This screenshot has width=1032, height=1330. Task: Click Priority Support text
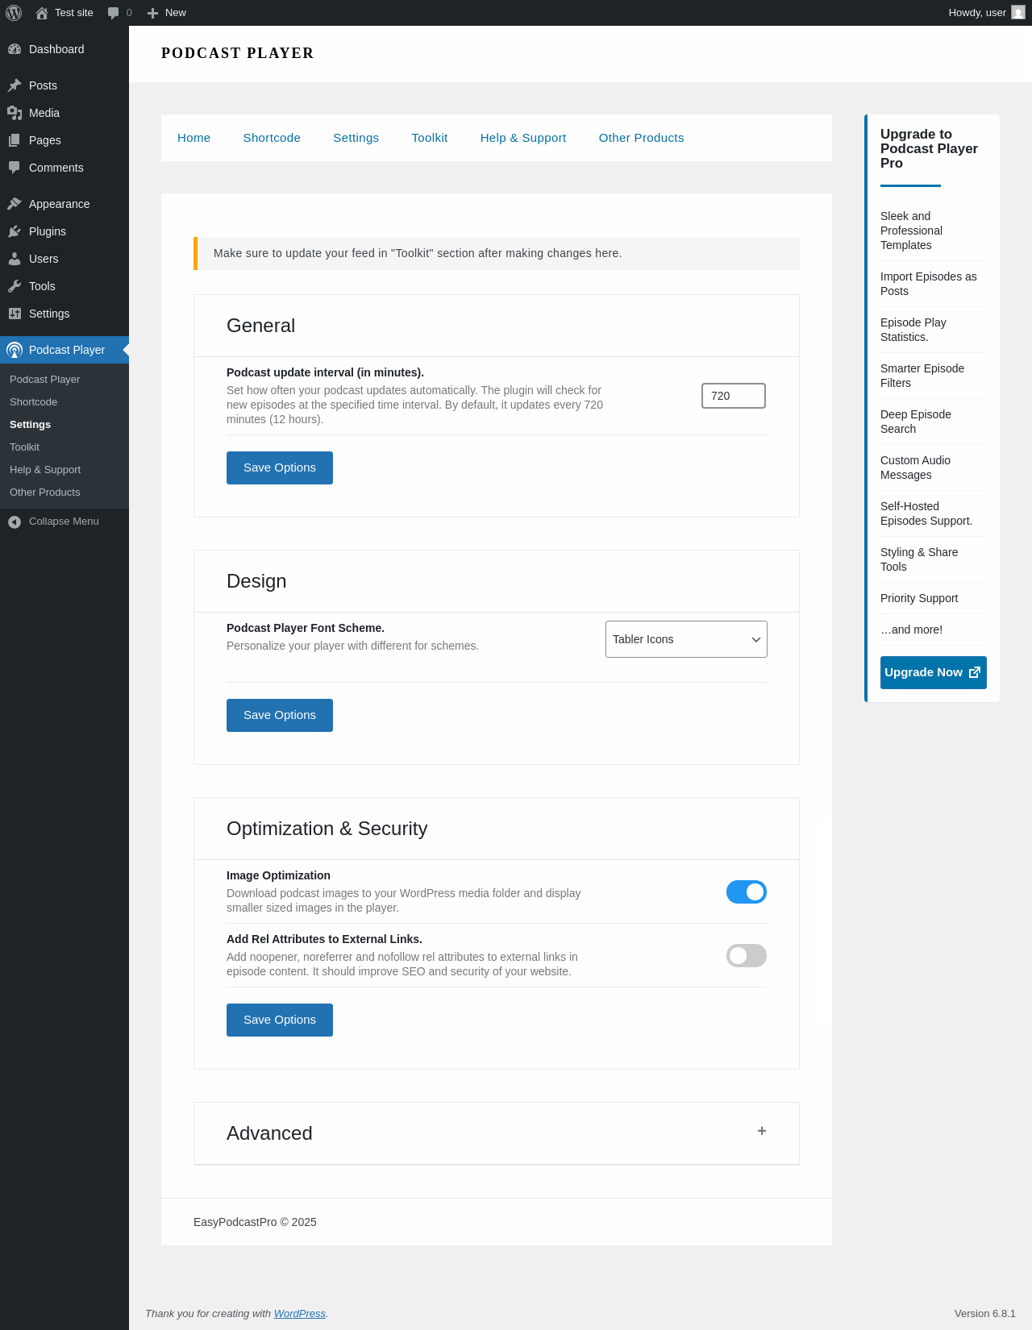(919, 598)
